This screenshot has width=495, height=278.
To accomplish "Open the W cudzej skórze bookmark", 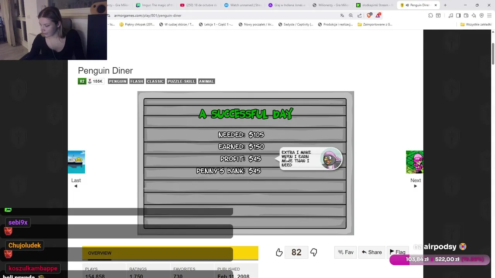I will pyautogui.click(x=176, y=24).
